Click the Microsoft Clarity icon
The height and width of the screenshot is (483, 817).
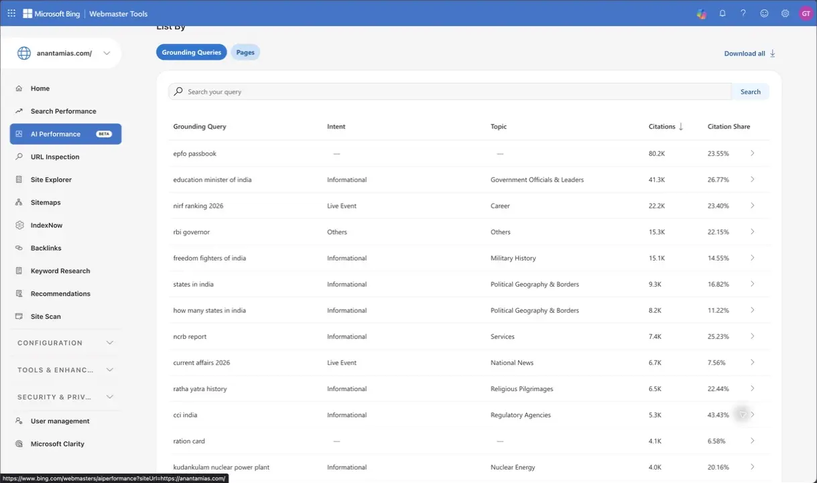tap(19, 444)
